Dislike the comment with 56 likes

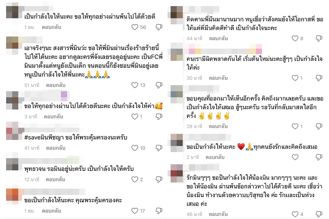coord(159,27)
